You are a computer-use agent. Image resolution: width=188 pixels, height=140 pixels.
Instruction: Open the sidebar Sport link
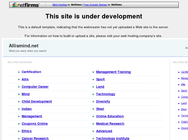pos(184,91)
